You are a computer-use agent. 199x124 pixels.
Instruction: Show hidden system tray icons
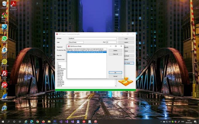(161, 122)
